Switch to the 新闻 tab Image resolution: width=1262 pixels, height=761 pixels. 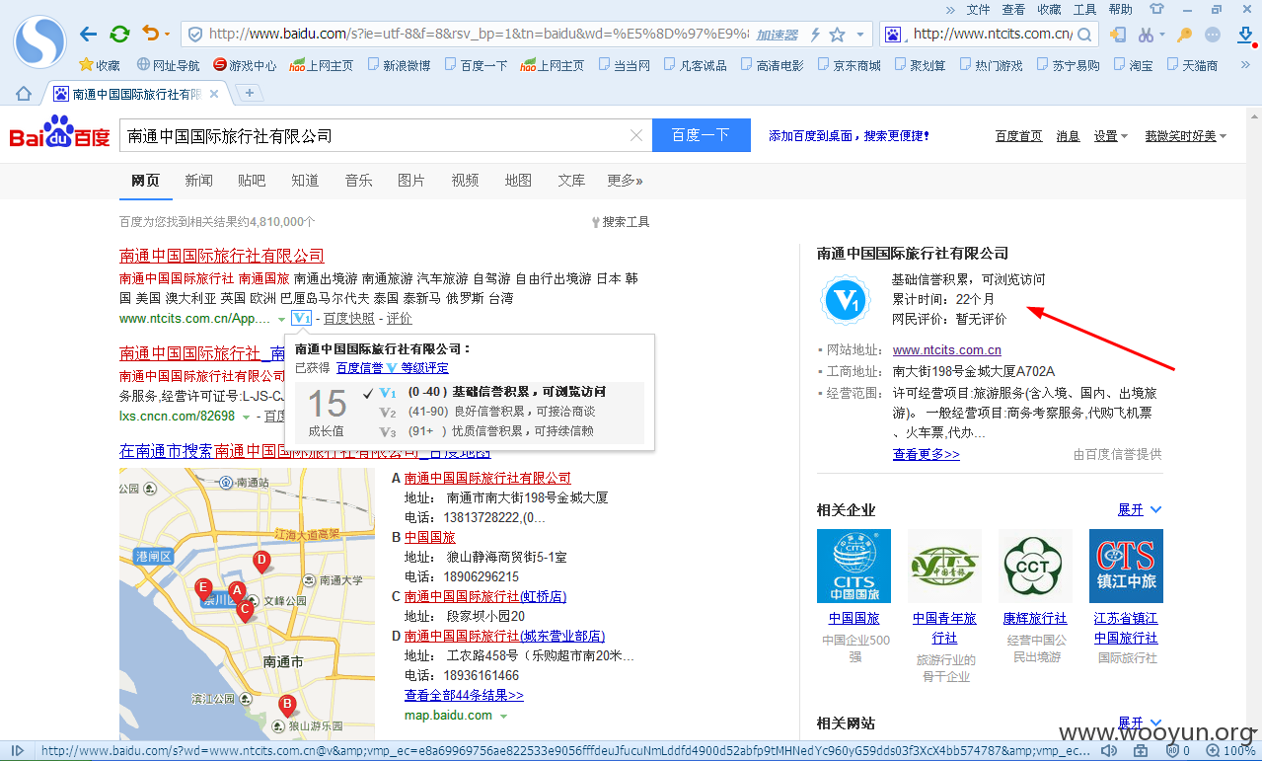(198, 181)
